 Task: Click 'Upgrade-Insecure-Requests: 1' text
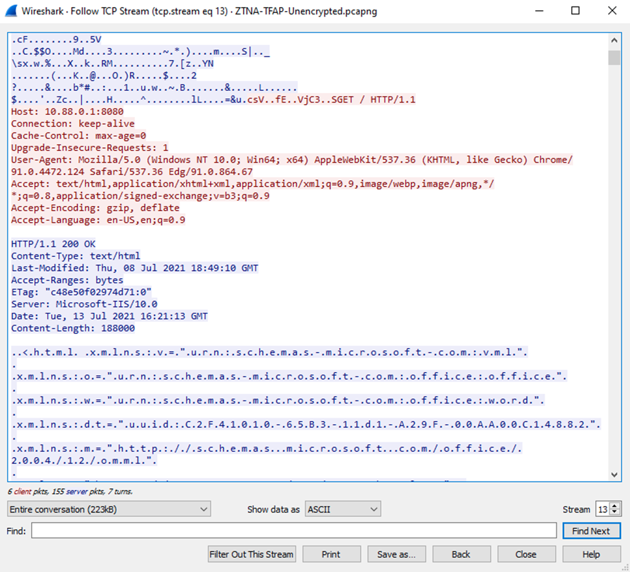90,147
